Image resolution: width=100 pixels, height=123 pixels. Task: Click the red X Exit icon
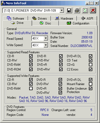[93, 10]
